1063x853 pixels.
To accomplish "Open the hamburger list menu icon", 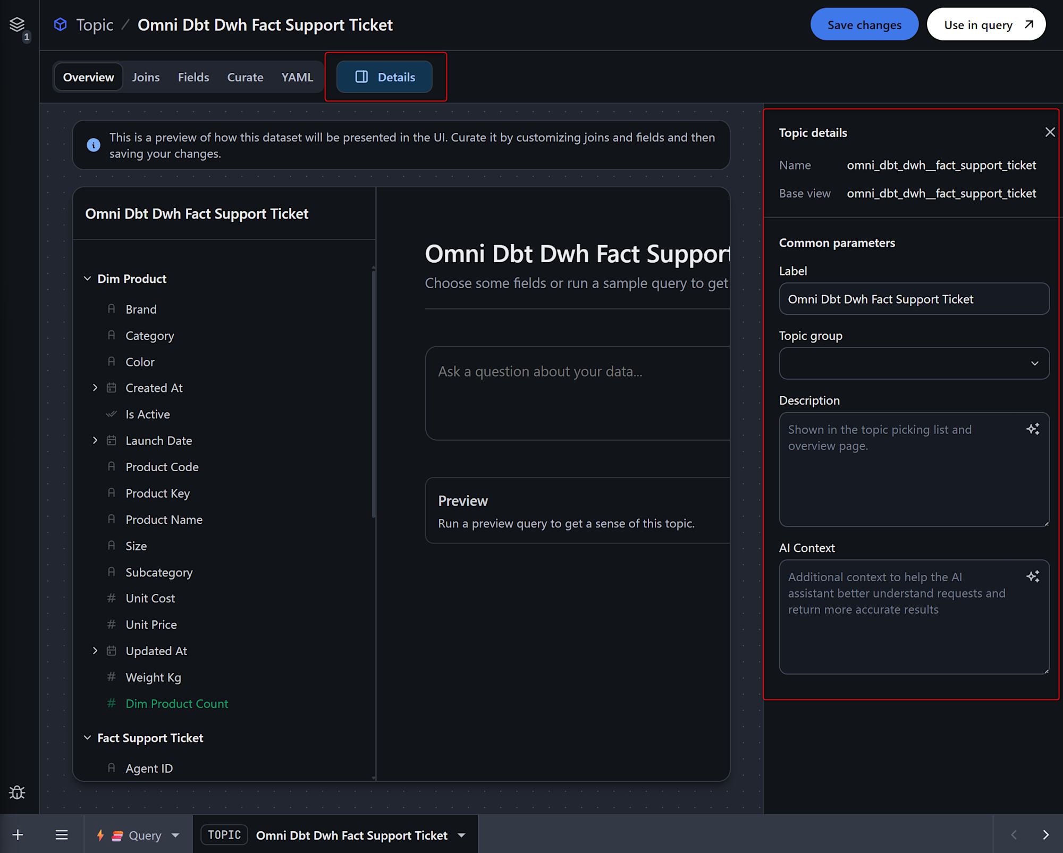I will [62, 835].
